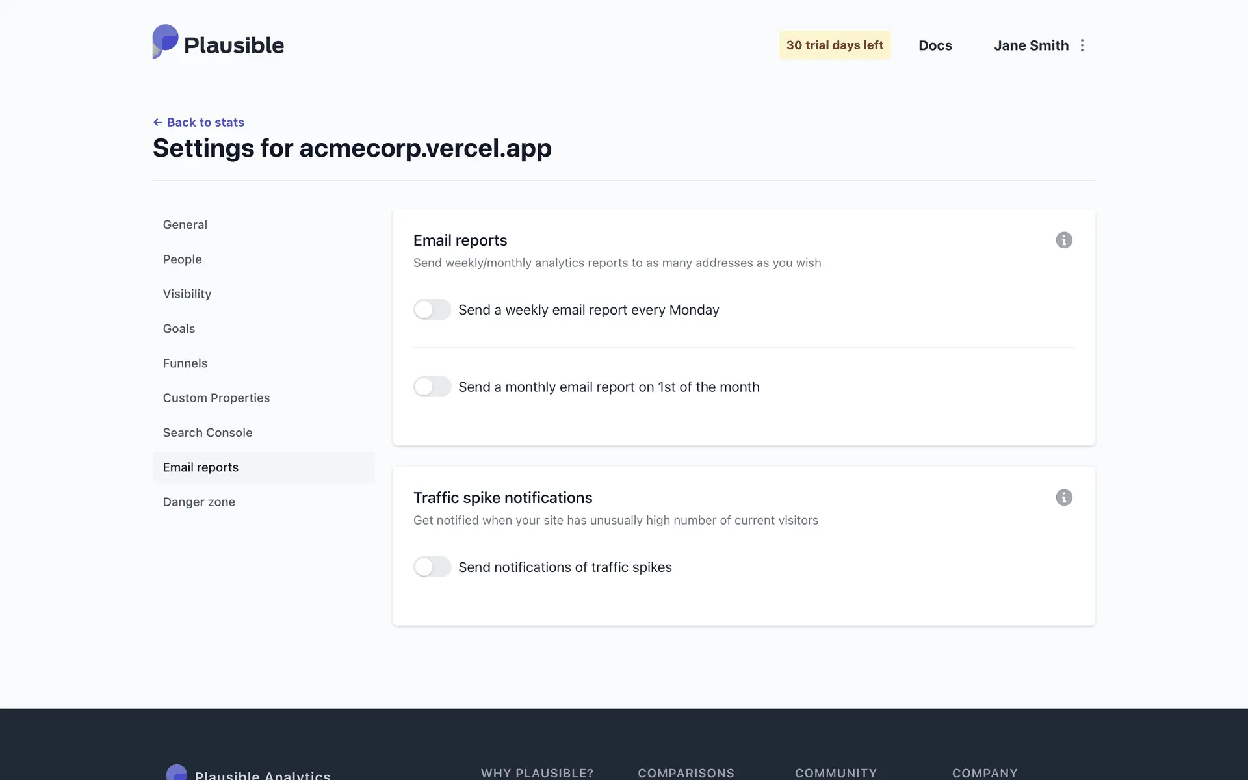Select Visibility in the settings sidebar
This screenshot has height=780, width=1248.
click(x=187, y=294)
